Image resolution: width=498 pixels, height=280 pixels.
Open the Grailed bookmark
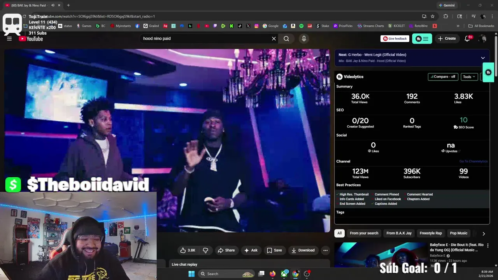(151, 26)
